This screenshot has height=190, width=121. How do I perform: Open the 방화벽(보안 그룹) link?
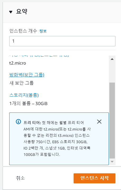[27, 75]
